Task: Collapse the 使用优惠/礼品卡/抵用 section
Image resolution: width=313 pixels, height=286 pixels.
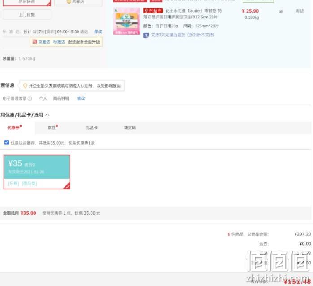Action: click(48, 115)
